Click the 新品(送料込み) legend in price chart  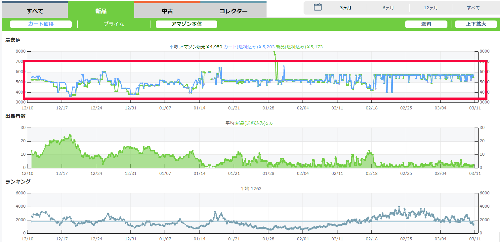point(299,47)
